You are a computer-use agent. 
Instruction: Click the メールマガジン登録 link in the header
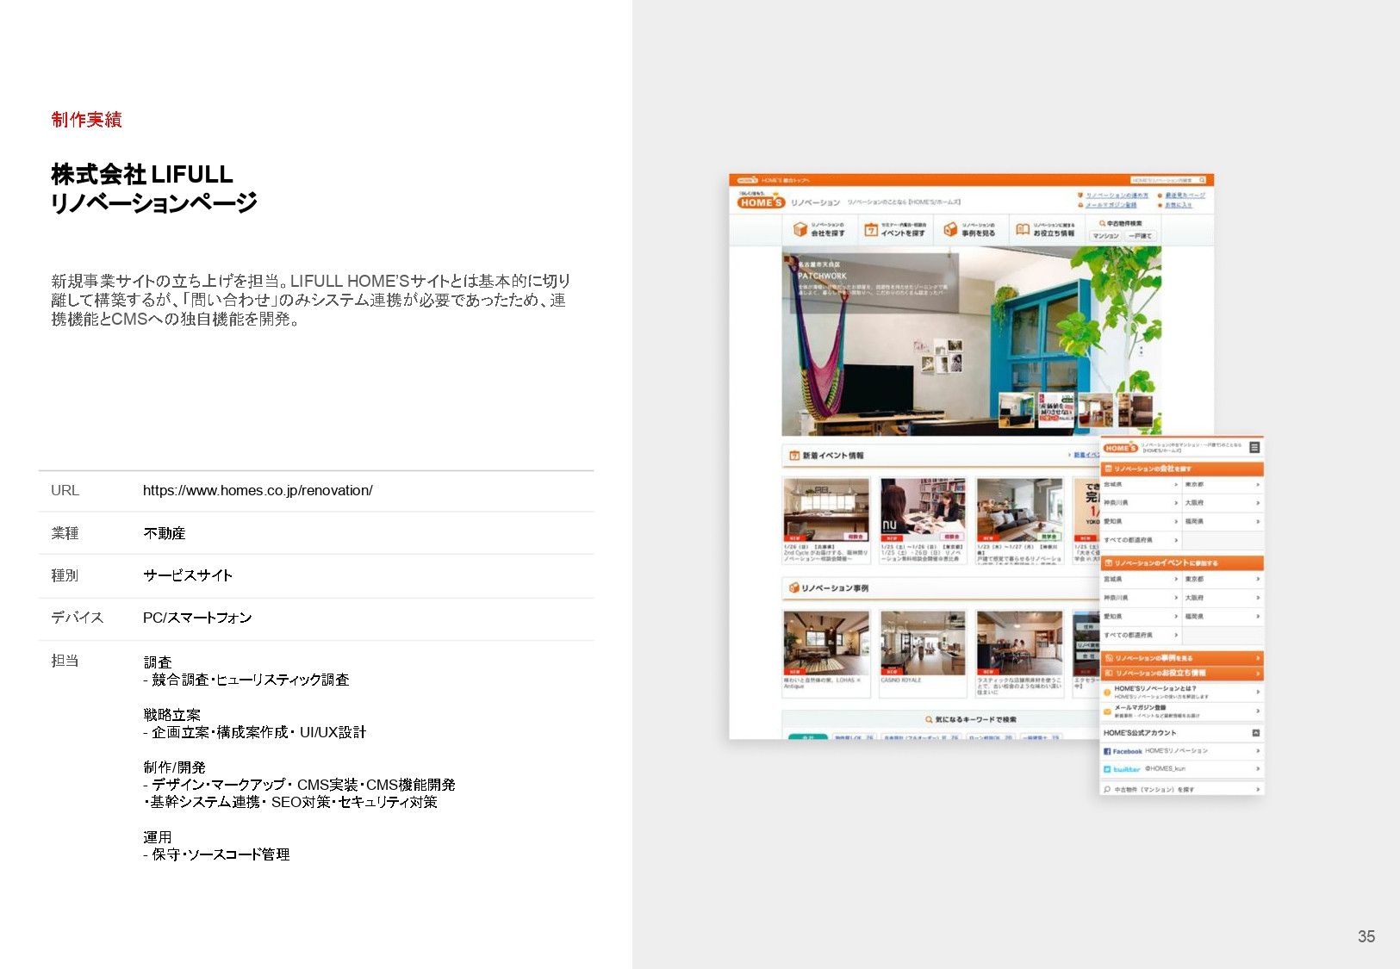pos(1111,205)
